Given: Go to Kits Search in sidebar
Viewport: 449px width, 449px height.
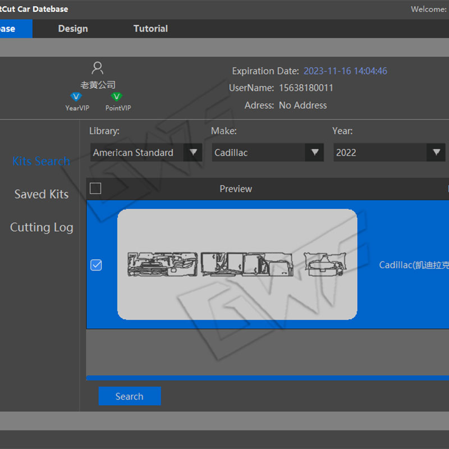Looking at the screenshot, I should tap(41, 161).
